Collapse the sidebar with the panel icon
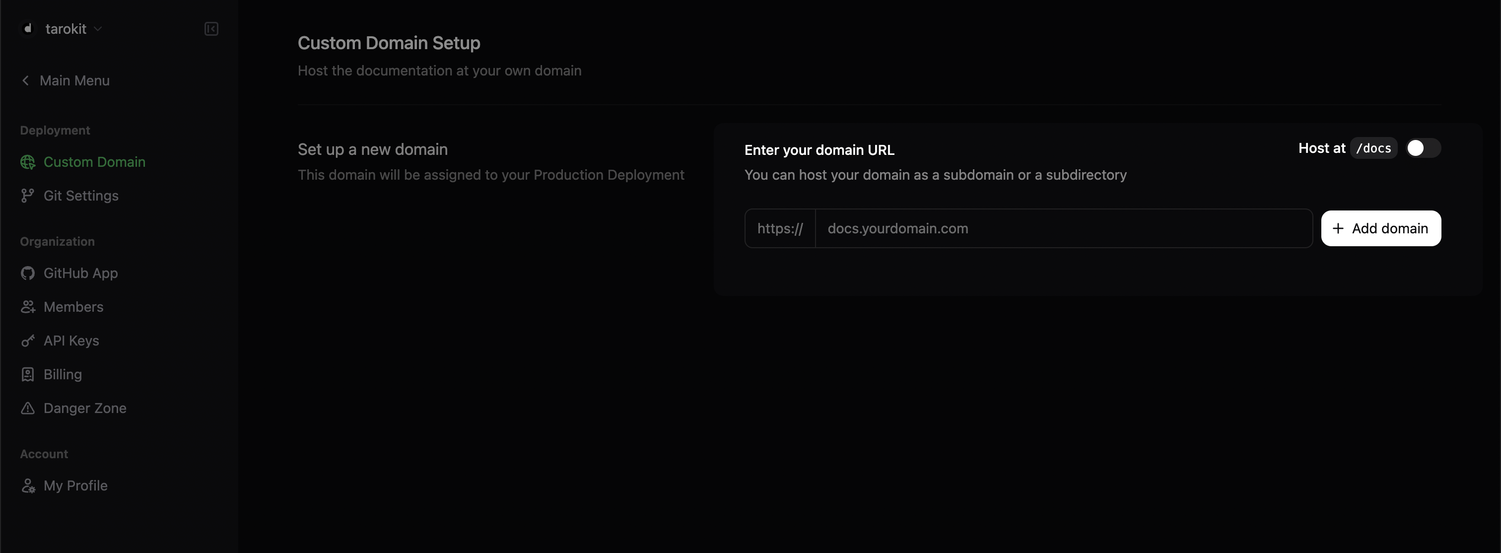Viewport: 1501px width, 553px height. click(211, 29)
